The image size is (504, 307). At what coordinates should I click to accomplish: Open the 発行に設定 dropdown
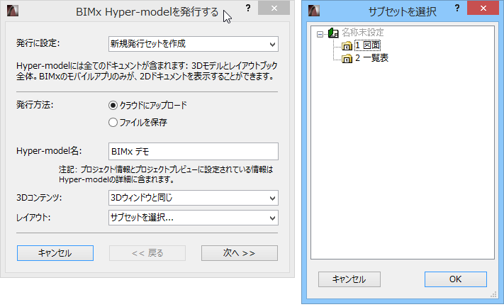tap(194, 44)
